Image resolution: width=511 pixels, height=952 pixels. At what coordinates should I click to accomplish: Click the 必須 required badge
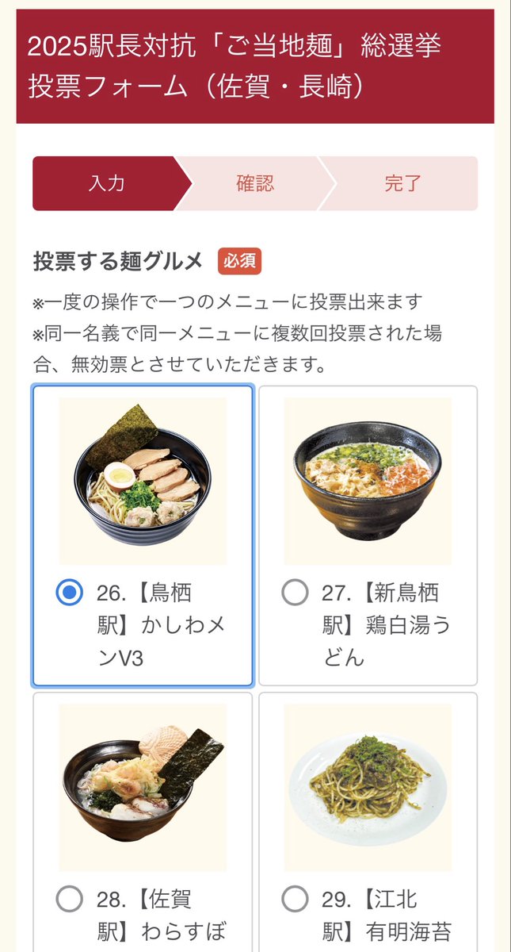click(x=240, y=261)
